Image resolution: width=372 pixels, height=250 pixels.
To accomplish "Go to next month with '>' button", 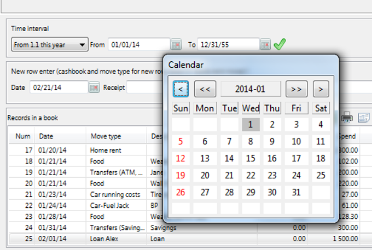I will (x=321, y=89).
